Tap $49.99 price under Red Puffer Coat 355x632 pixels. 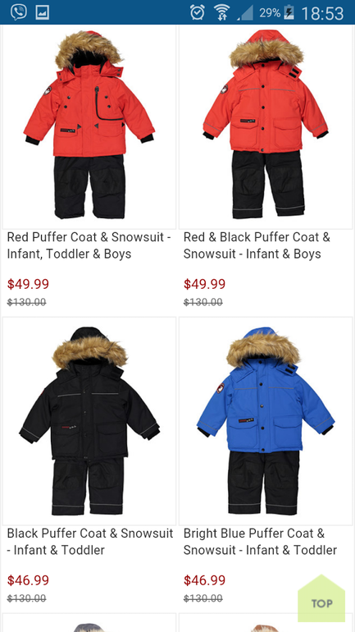tap(28, 284)
